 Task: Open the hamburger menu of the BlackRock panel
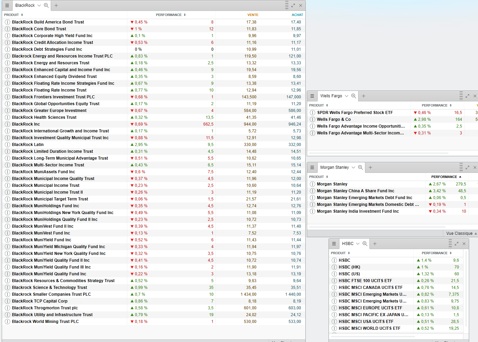click(x=7, y=5)
